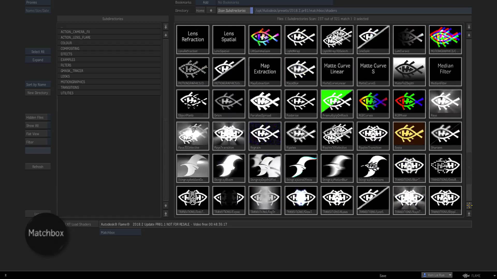This screenshot has width=497, height=279.
Task: Toggle the Show All option
Action: [x=38, y=126]
